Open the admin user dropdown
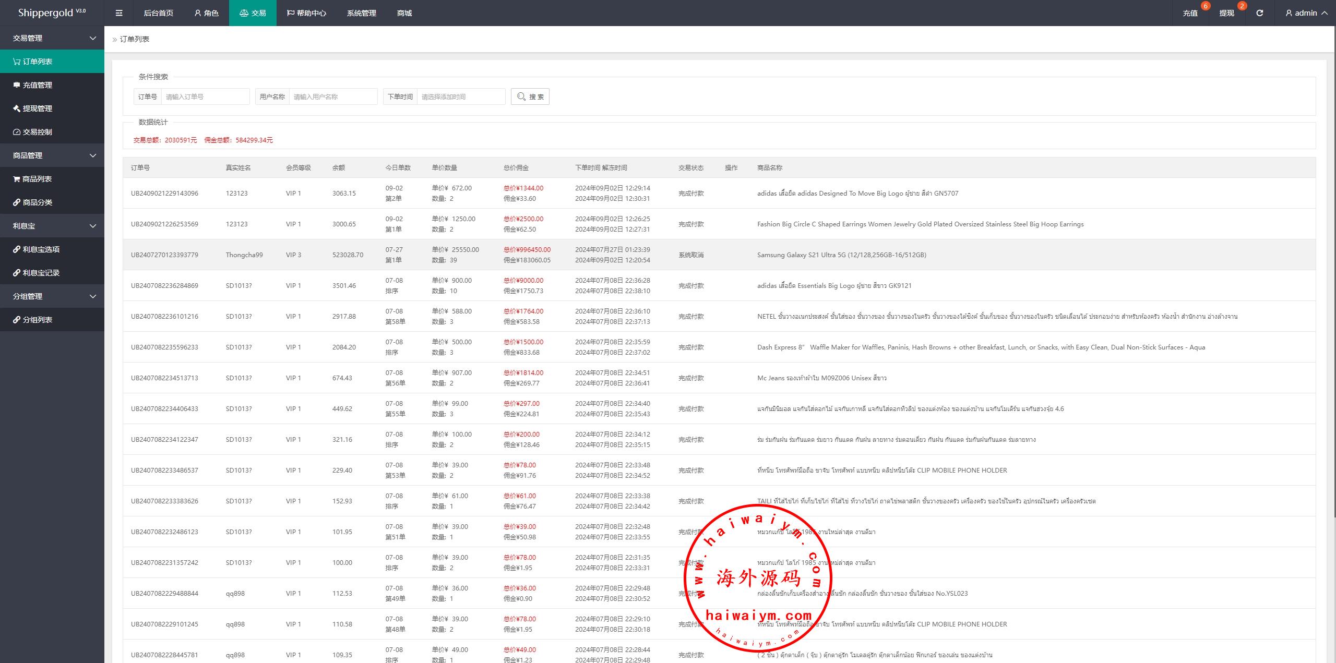1336x663 pixels. point(1306,13)
